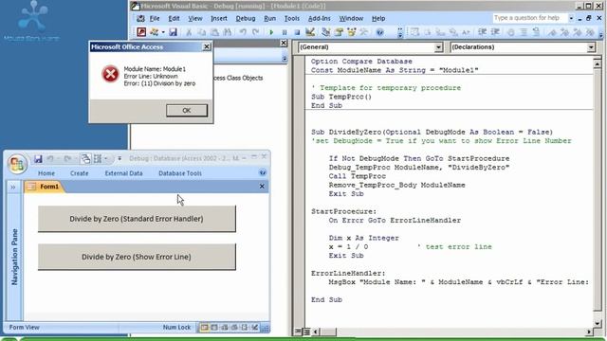The width and height of the screenshot is (607, 341).
Task: Click the Toggle Breakpoint hand icon
Action: (x=510, y=32)
